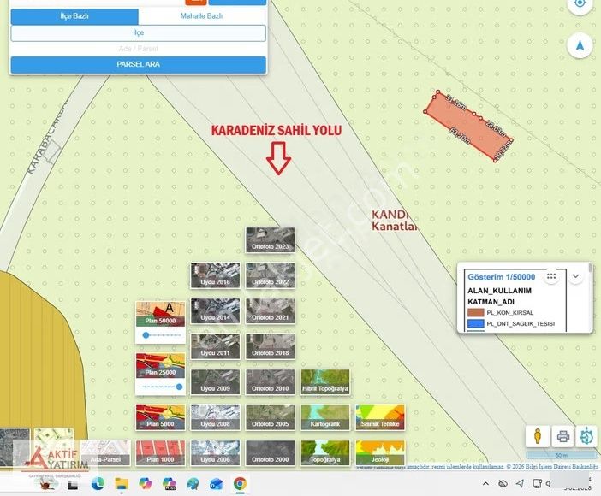Select the Uydu 2008 satellite layer

tap(216, 417)
